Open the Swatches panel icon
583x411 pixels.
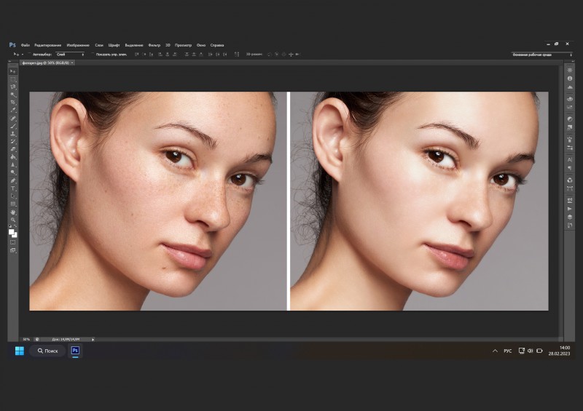pos(570,108)
